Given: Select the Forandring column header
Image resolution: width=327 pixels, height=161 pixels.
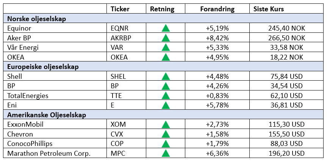Looking at the screenshot, I should point(217,9).
